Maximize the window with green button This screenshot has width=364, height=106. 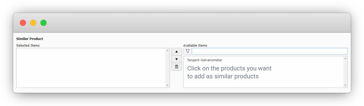point(44,23)
